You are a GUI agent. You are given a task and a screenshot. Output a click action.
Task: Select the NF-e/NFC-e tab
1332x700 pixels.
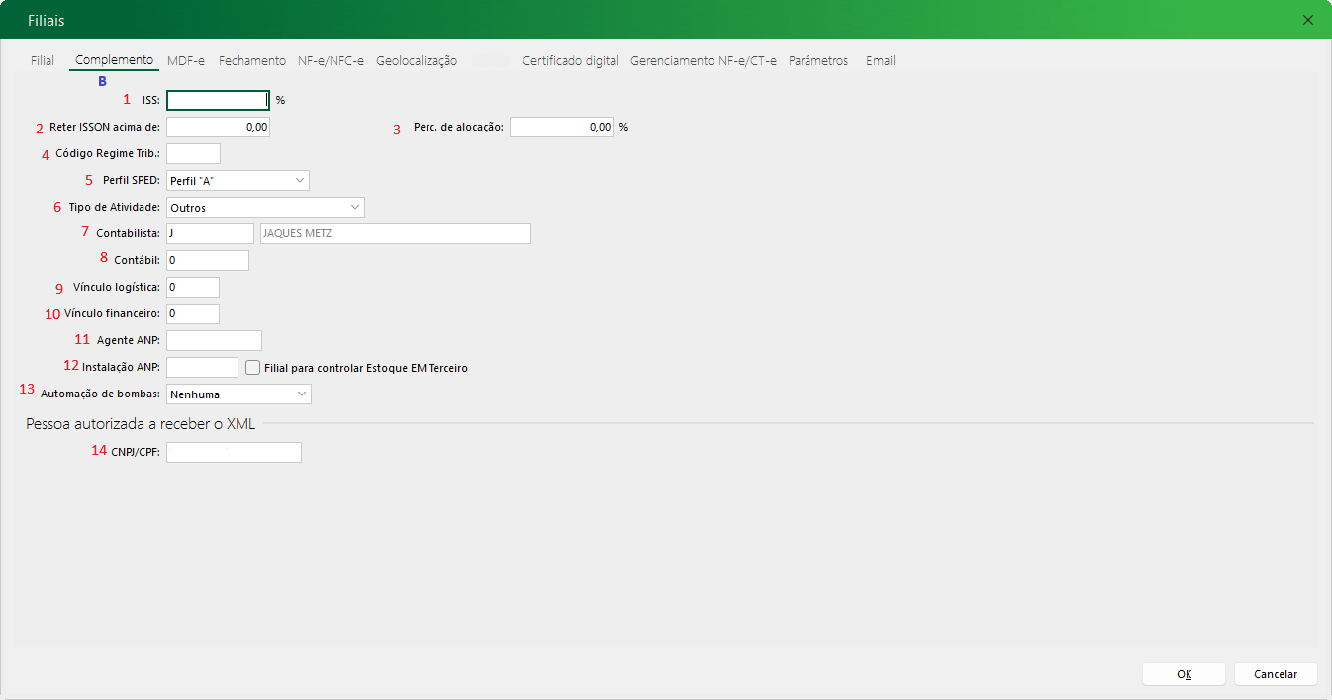331,61
